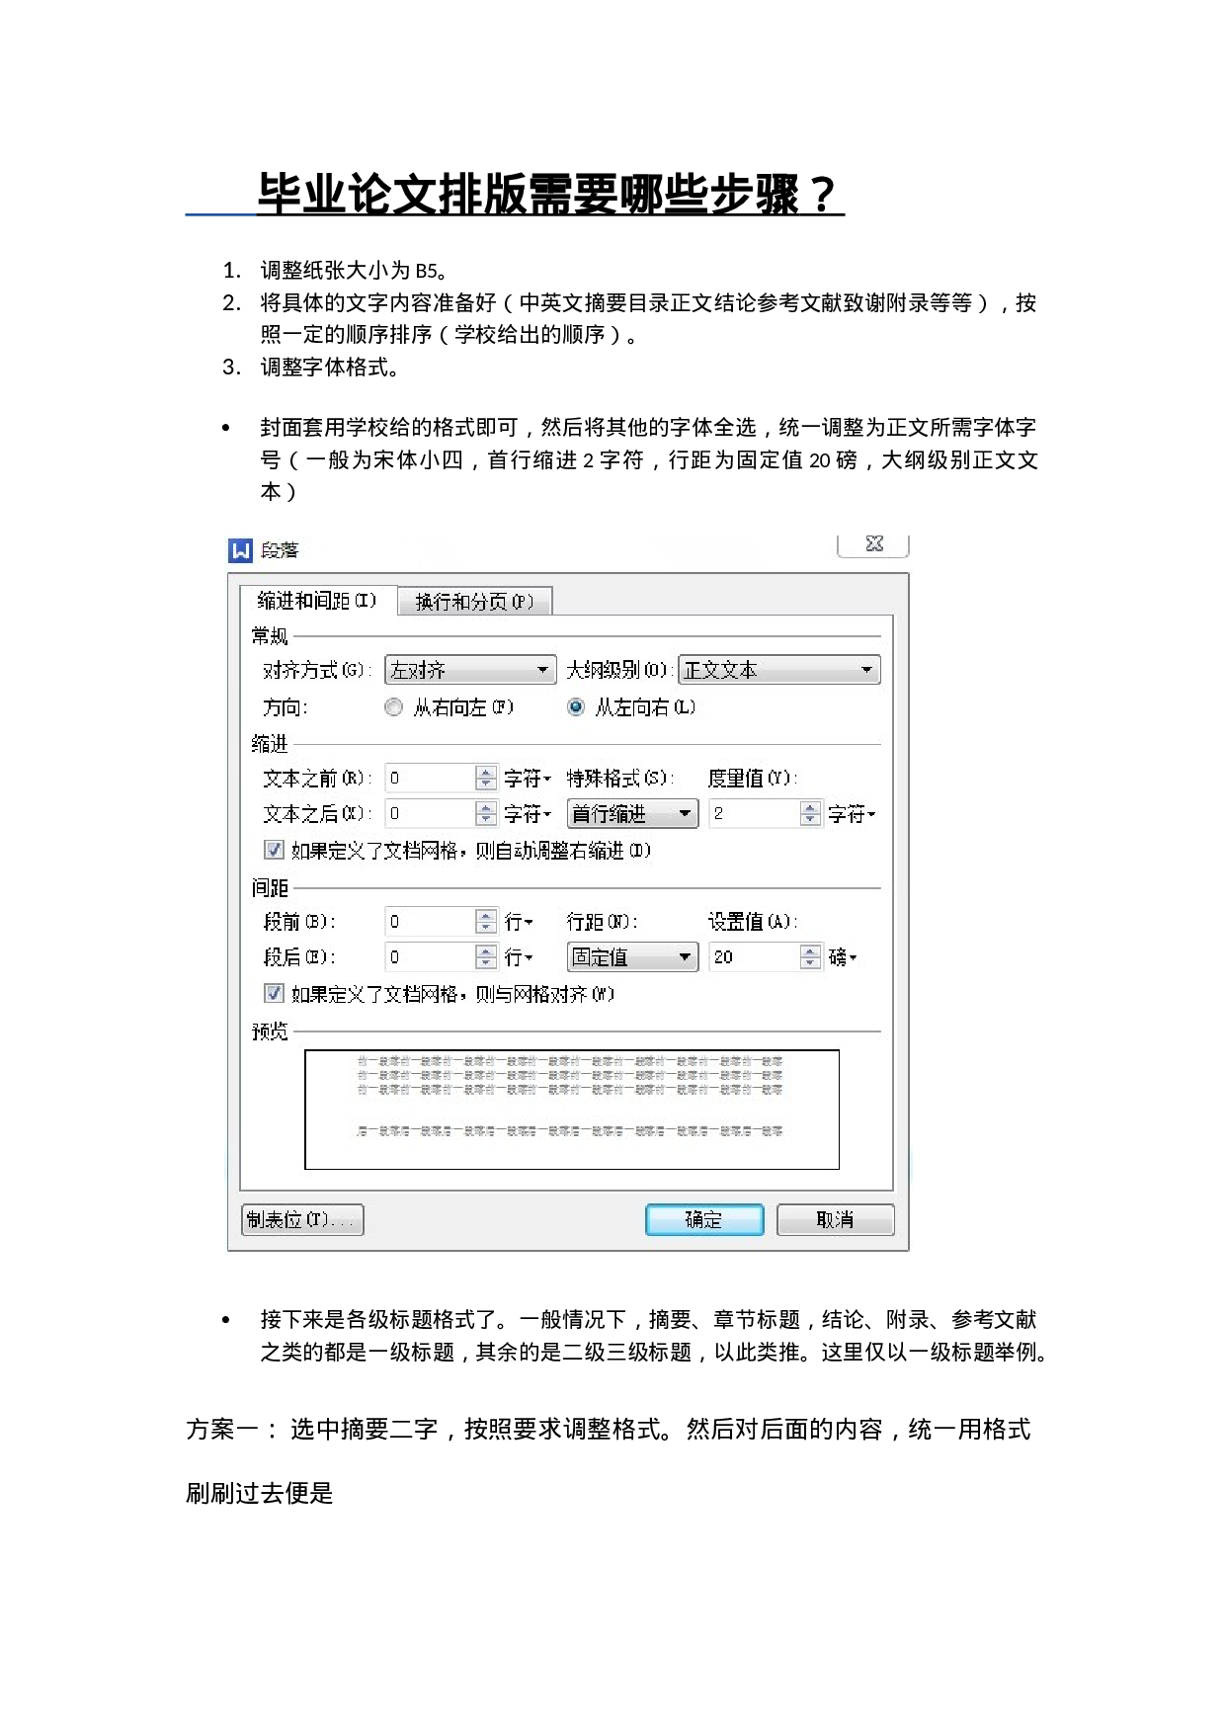Cancel the dialog with 取消 button
This screenshot has height=1733, width=1225.
point(836,1220)
